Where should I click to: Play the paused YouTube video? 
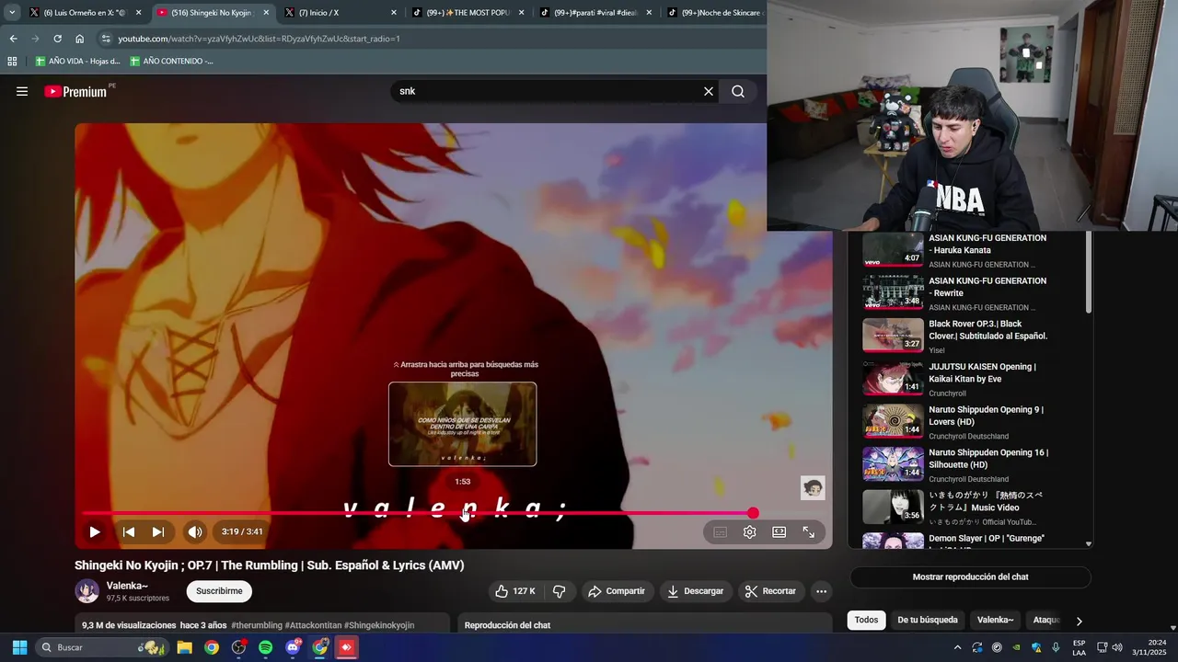coord(94,531)
